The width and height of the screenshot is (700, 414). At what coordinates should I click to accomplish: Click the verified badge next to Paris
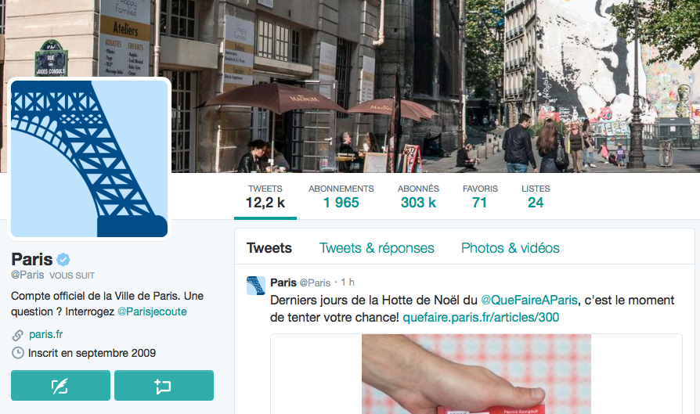[x=63, y=259]
